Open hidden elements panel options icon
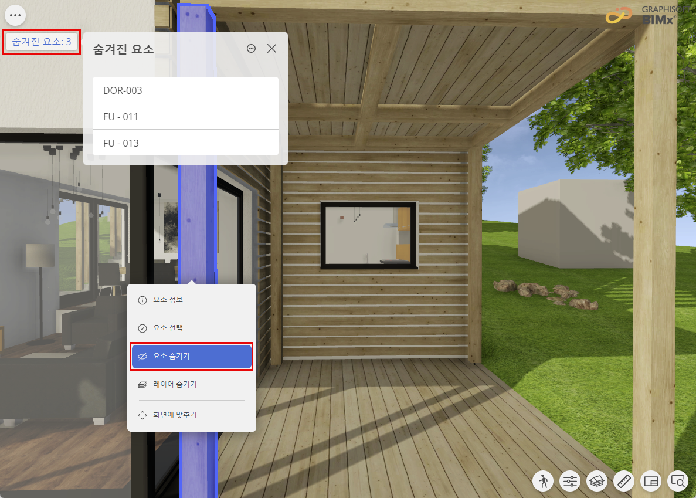The image size is (696, 498). point(251,48)
